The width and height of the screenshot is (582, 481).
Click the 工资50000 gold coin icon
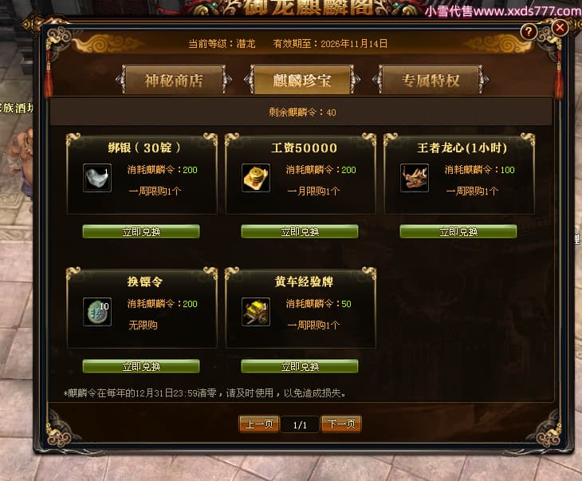[x=256, y=178]
